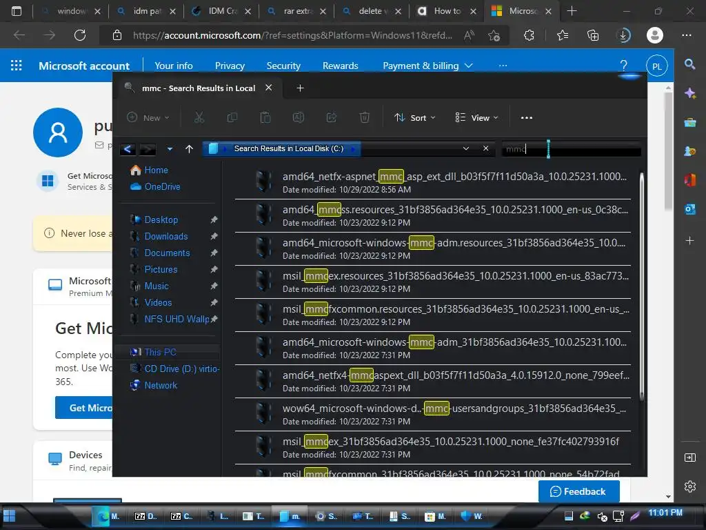The width and height of the screenshot is (706, 530).
Task: Click the Cut scissors icon in Explorer toolbar
Action: [x=199, y=117]
